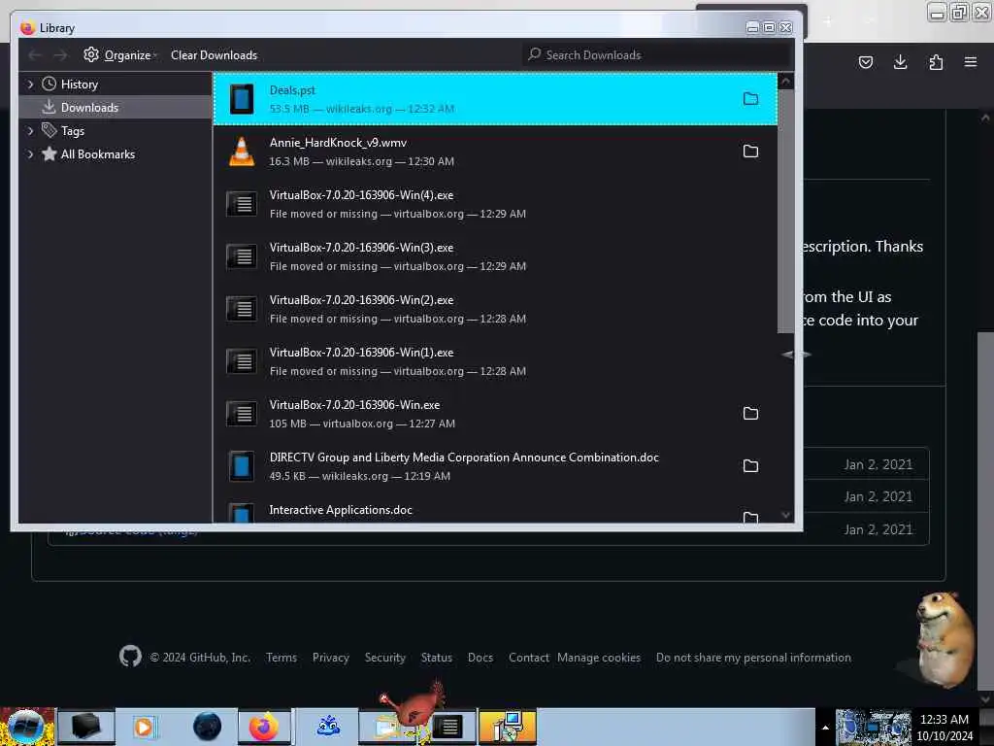Click the Deals.pst file icon
The image size is (994, 746).
242,100
